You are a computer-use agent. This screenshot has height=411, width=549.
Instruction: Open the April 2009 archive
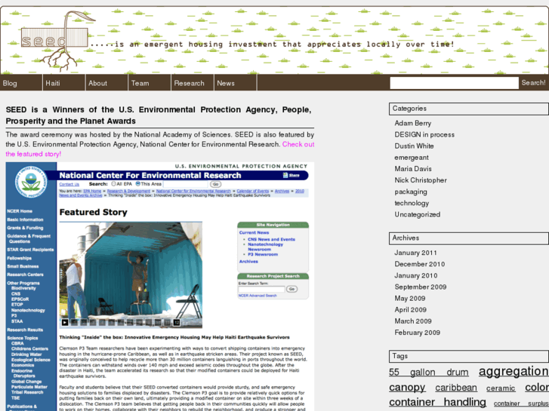click(x=410, y=309)
